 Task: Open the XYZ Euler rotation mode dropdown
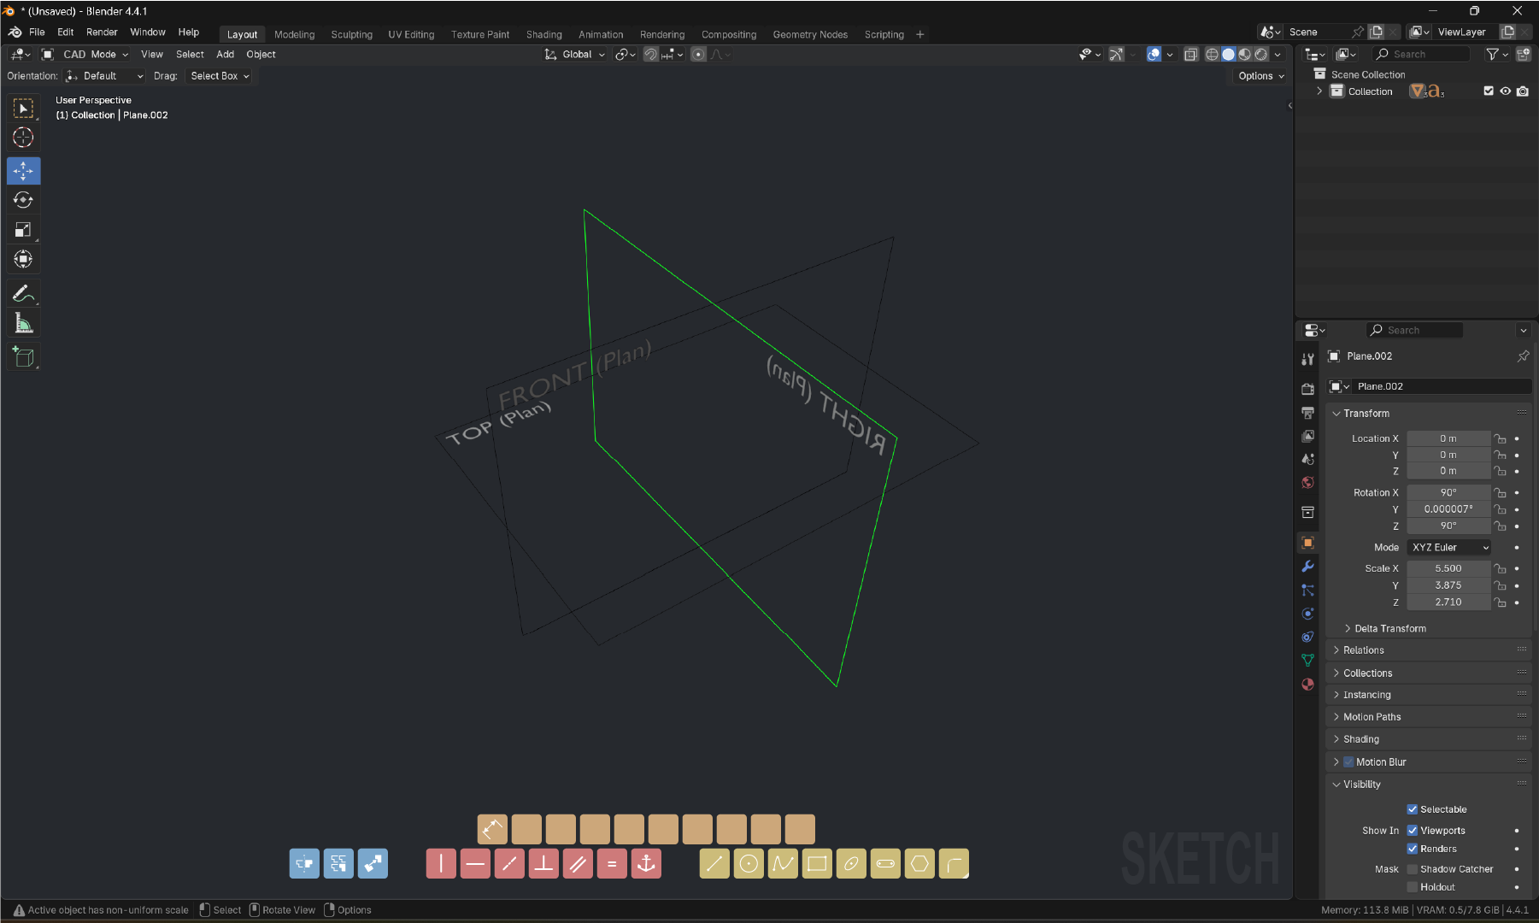[1449, 548]
